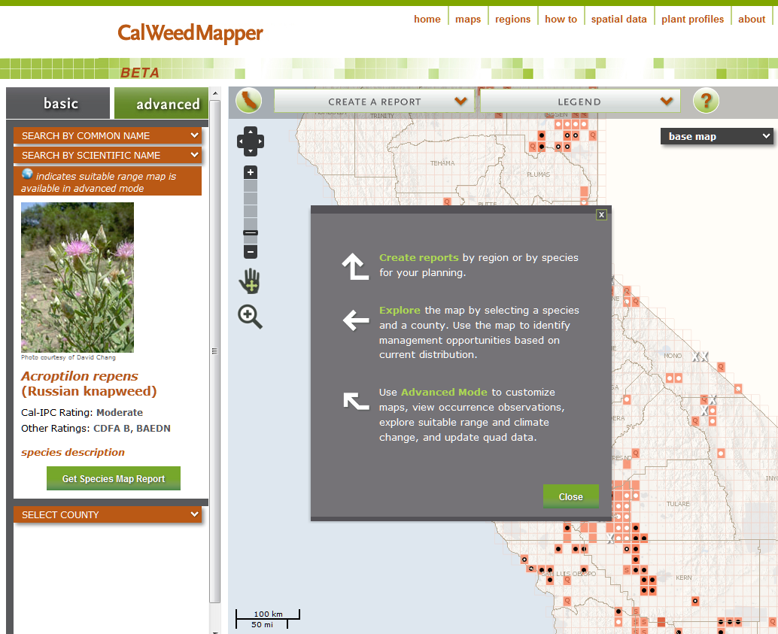Click the TRINITY county label on map
The height and width of the screenshot is (634, 778).
pyautogui.click(x=382, y=116)
